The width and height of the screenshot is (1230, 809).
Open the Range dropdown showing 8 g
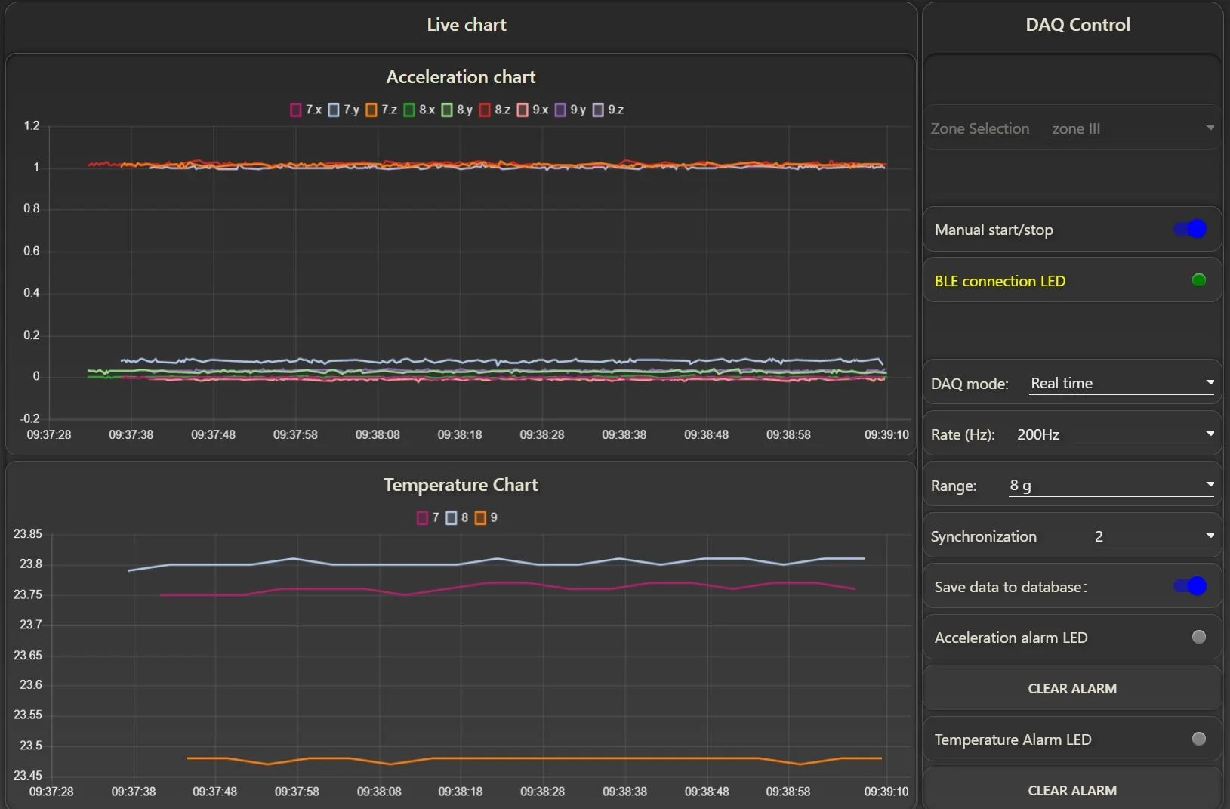(1111, 485)
